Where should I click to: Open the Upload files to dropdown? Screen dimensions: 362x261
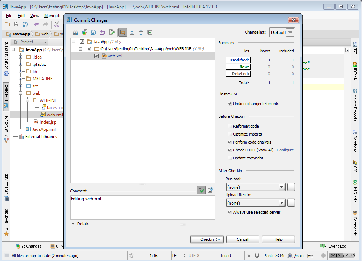click(x=255, y=203)
